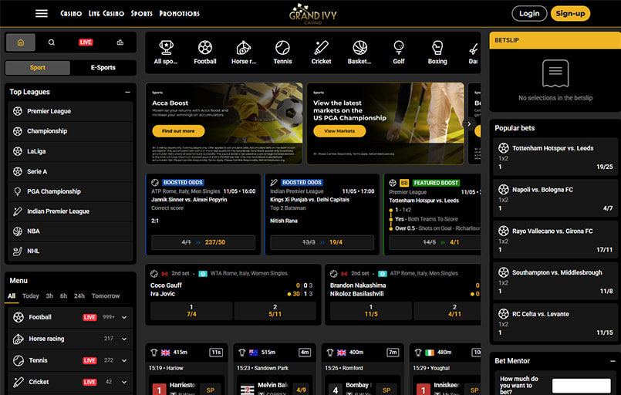Bet on Coco Gauff at 7/4
Screen dimensions: 621x395
tap(191, 311)
